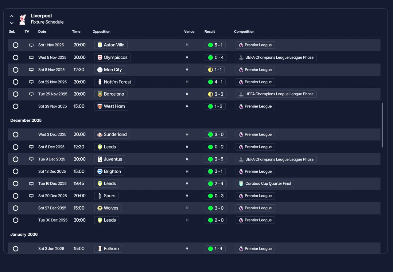This screenshot has height=272, width=393.
Task: Open the 5 - 1 Aston Villa result
Action: click(215, 45)
